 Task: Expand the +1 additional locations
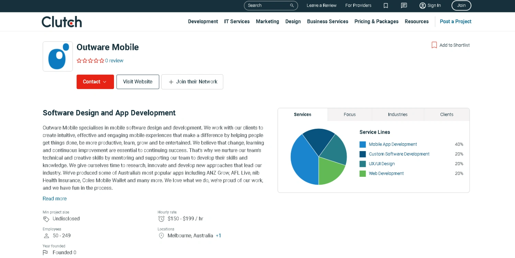218,236
